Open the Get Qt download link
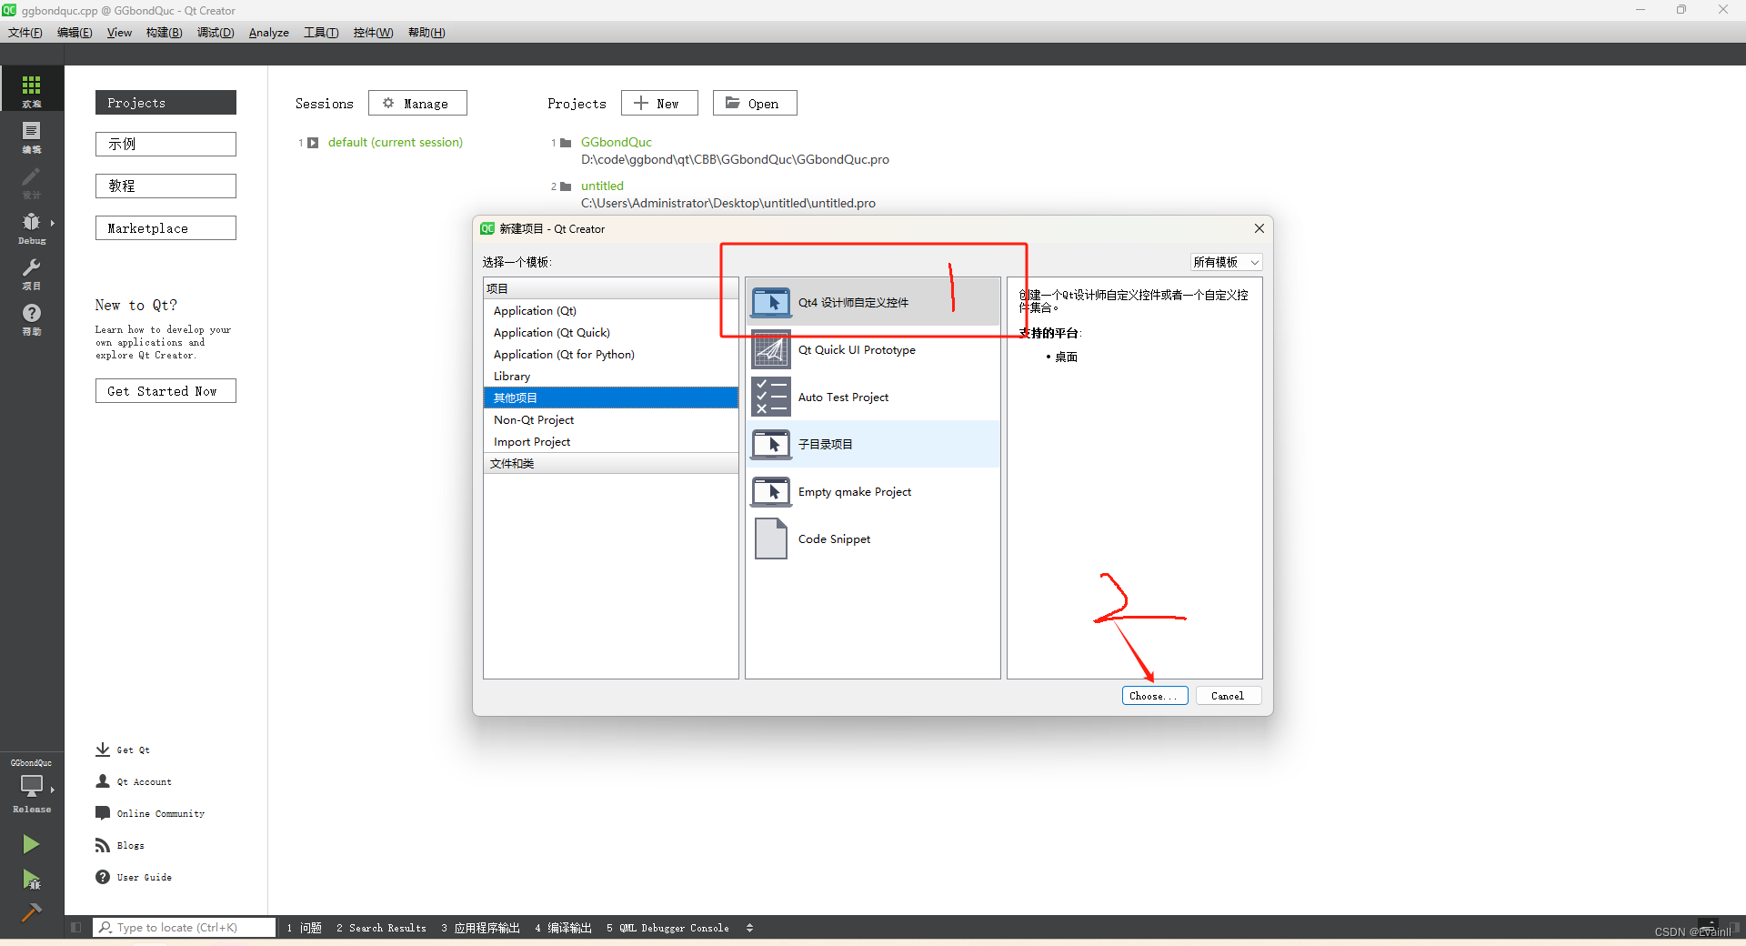 (123, 750)
